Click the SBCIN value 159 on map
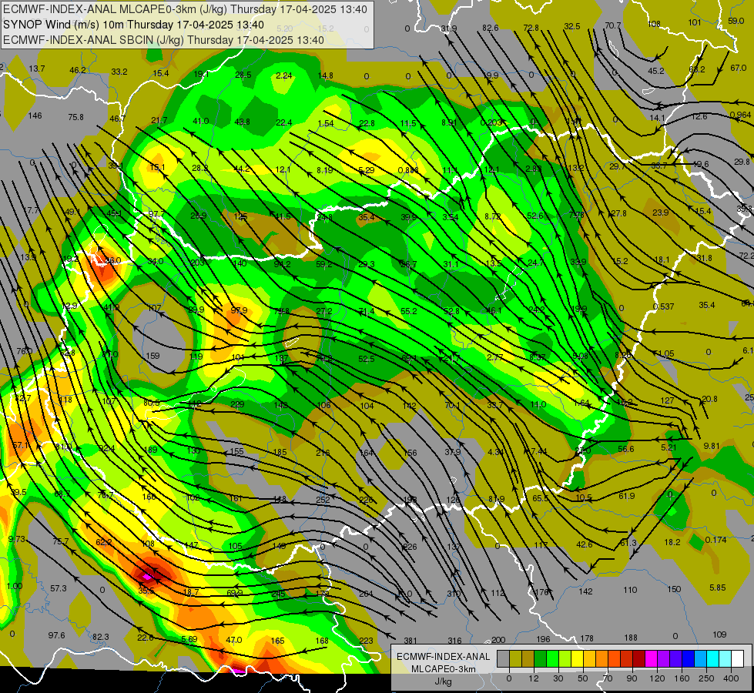 point(152,356)
